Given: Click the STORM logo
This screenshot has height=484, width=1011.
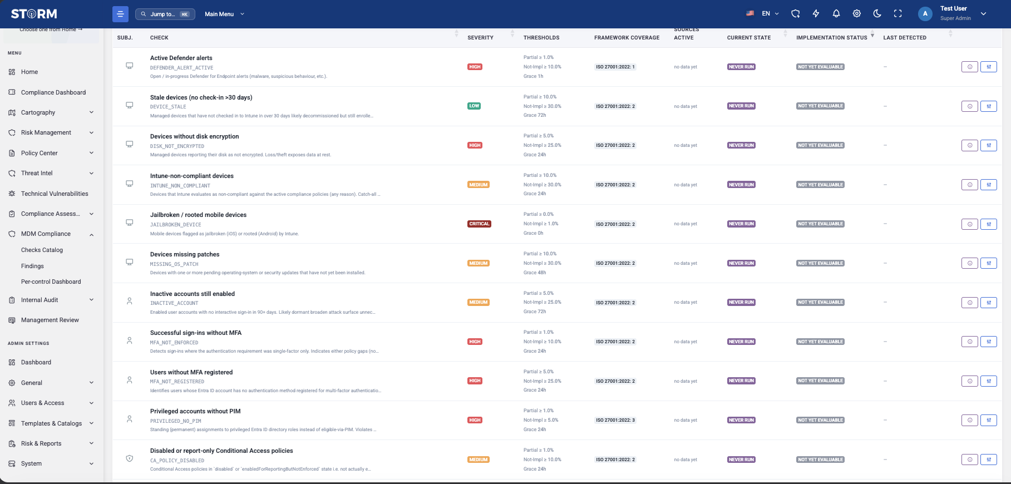Looking at the screenshot, I should pos(34,14).
